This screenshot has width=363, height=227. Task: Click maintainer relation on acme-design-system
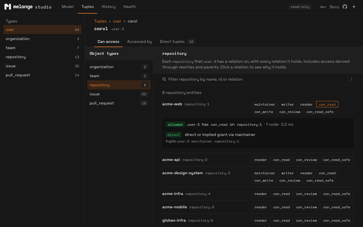click(x=265, y=173)
